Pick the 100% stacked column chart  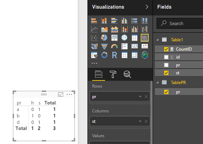click(x=145, y=21)
